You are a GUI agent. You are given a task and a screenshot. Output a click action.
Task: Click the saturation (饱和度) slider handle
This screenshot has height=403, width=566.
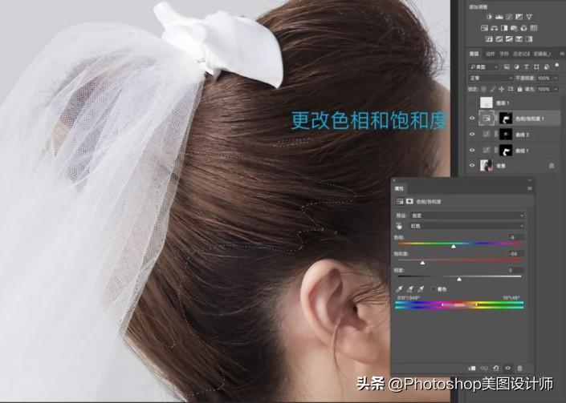(x=422, y=262)
